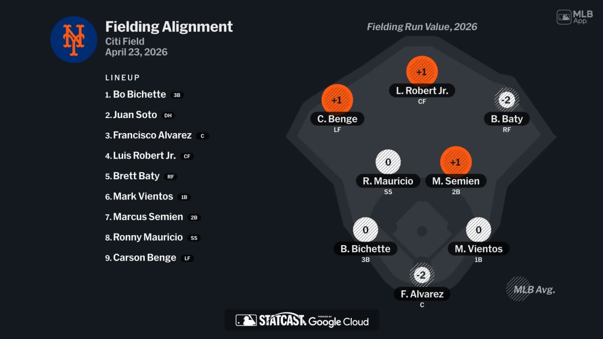Select C. Benge's +1 left field bubble
The width and height of the screenshot is (603, 339).
tap(337, 99)
